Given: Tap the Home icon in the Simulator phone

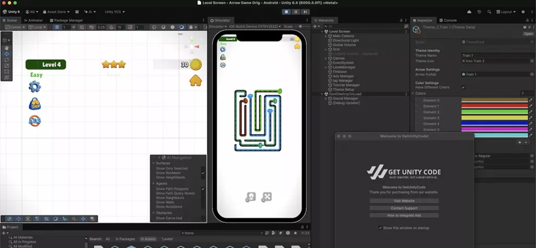Looking at the screenshot, I should pyautogui.click(x=297, y=46).
